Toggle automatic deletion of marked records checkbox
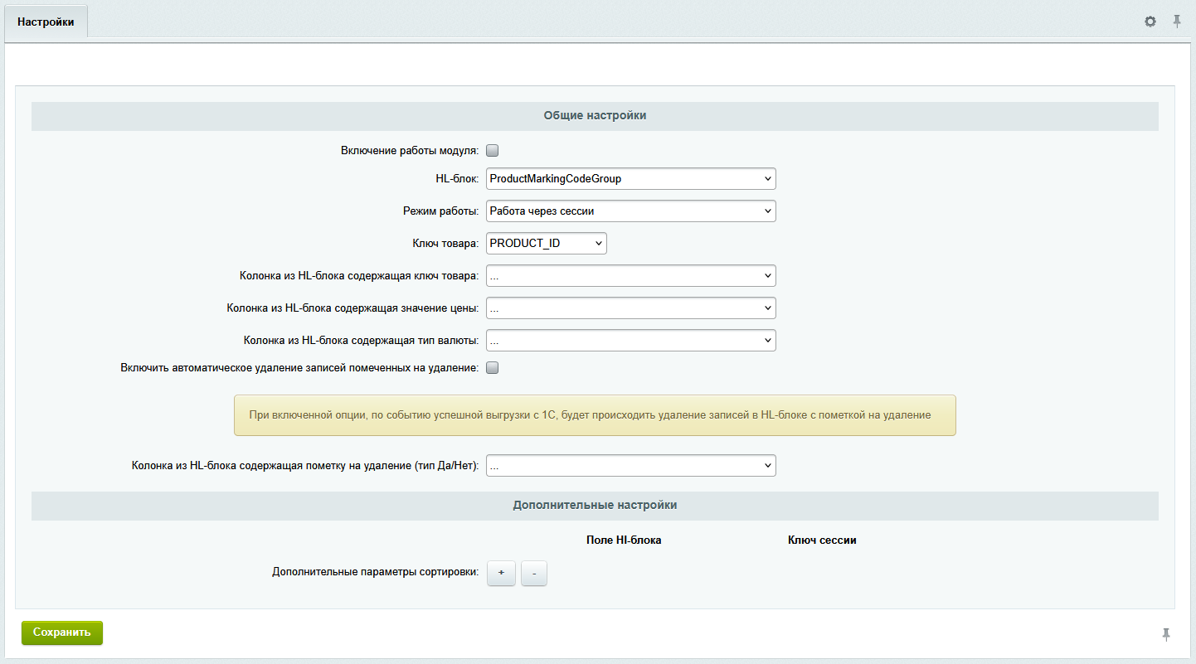The image size is (1196, 664). click(x=492, y=369)
